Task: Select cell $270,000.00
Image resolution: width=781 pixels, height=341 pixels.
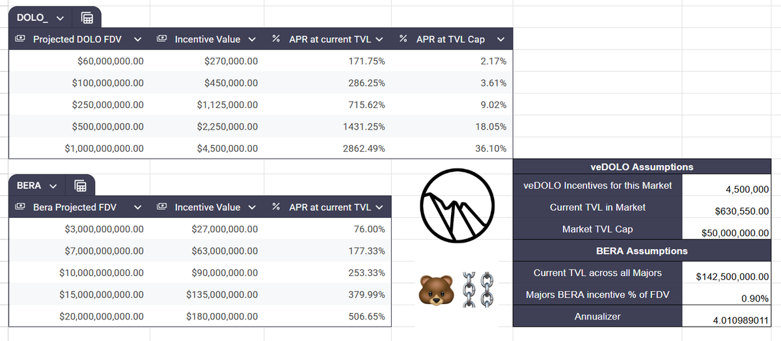Action: tap(206, 62)
